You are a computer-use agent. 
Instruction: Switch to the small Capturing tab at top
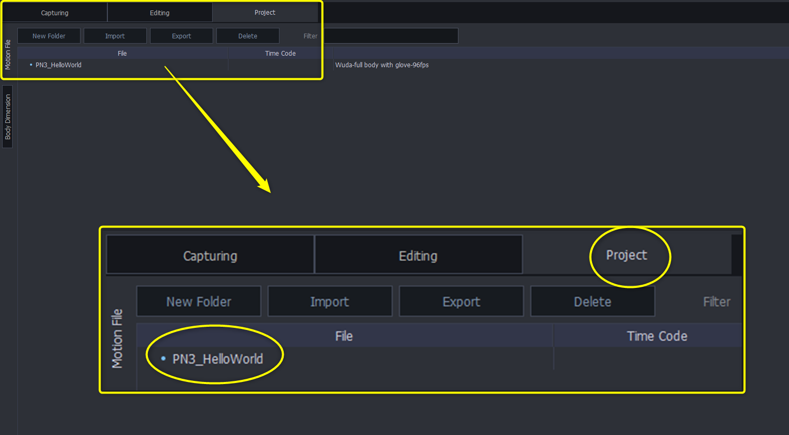pyautogui.click(x=55, y=13)
